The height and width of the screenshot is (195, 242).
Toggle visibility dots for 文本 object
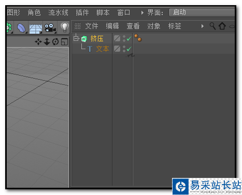point(124,49)
